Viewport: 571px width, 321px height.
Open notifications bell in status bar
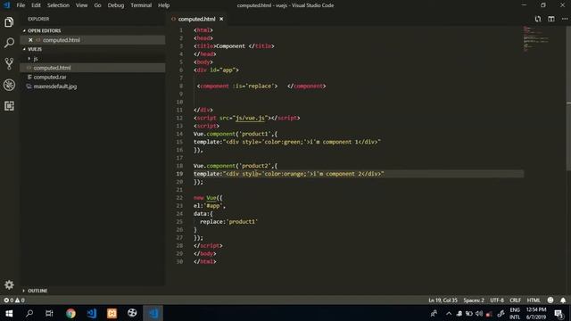point(563,300)
